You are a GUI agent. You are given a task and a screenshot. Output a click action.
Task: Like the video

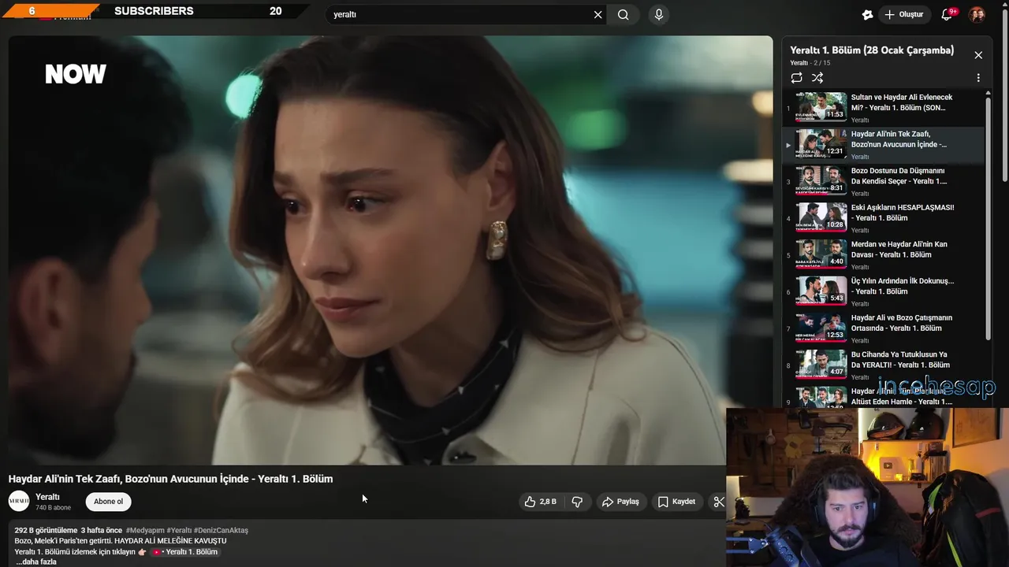tap(541, 502)
